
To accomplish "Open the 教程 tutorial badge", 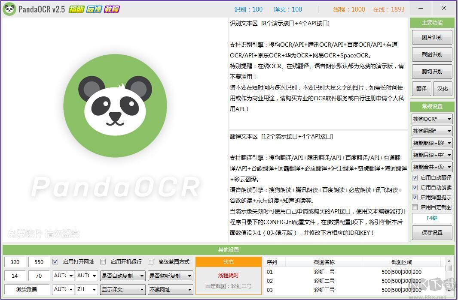I will (112, 8).
